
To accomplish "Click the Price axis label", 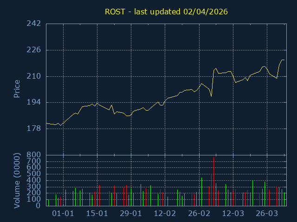I will 17,89.
